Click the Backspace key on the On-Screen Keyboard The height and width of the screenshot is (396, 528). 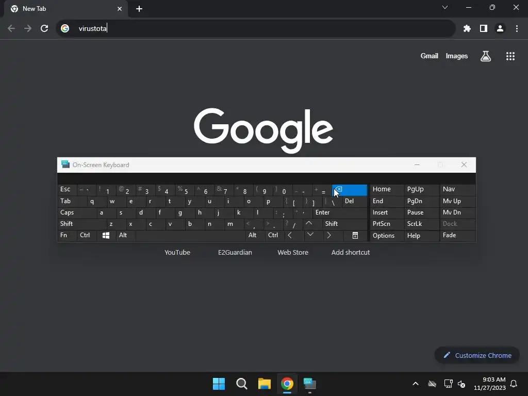(x=349, y=190)
